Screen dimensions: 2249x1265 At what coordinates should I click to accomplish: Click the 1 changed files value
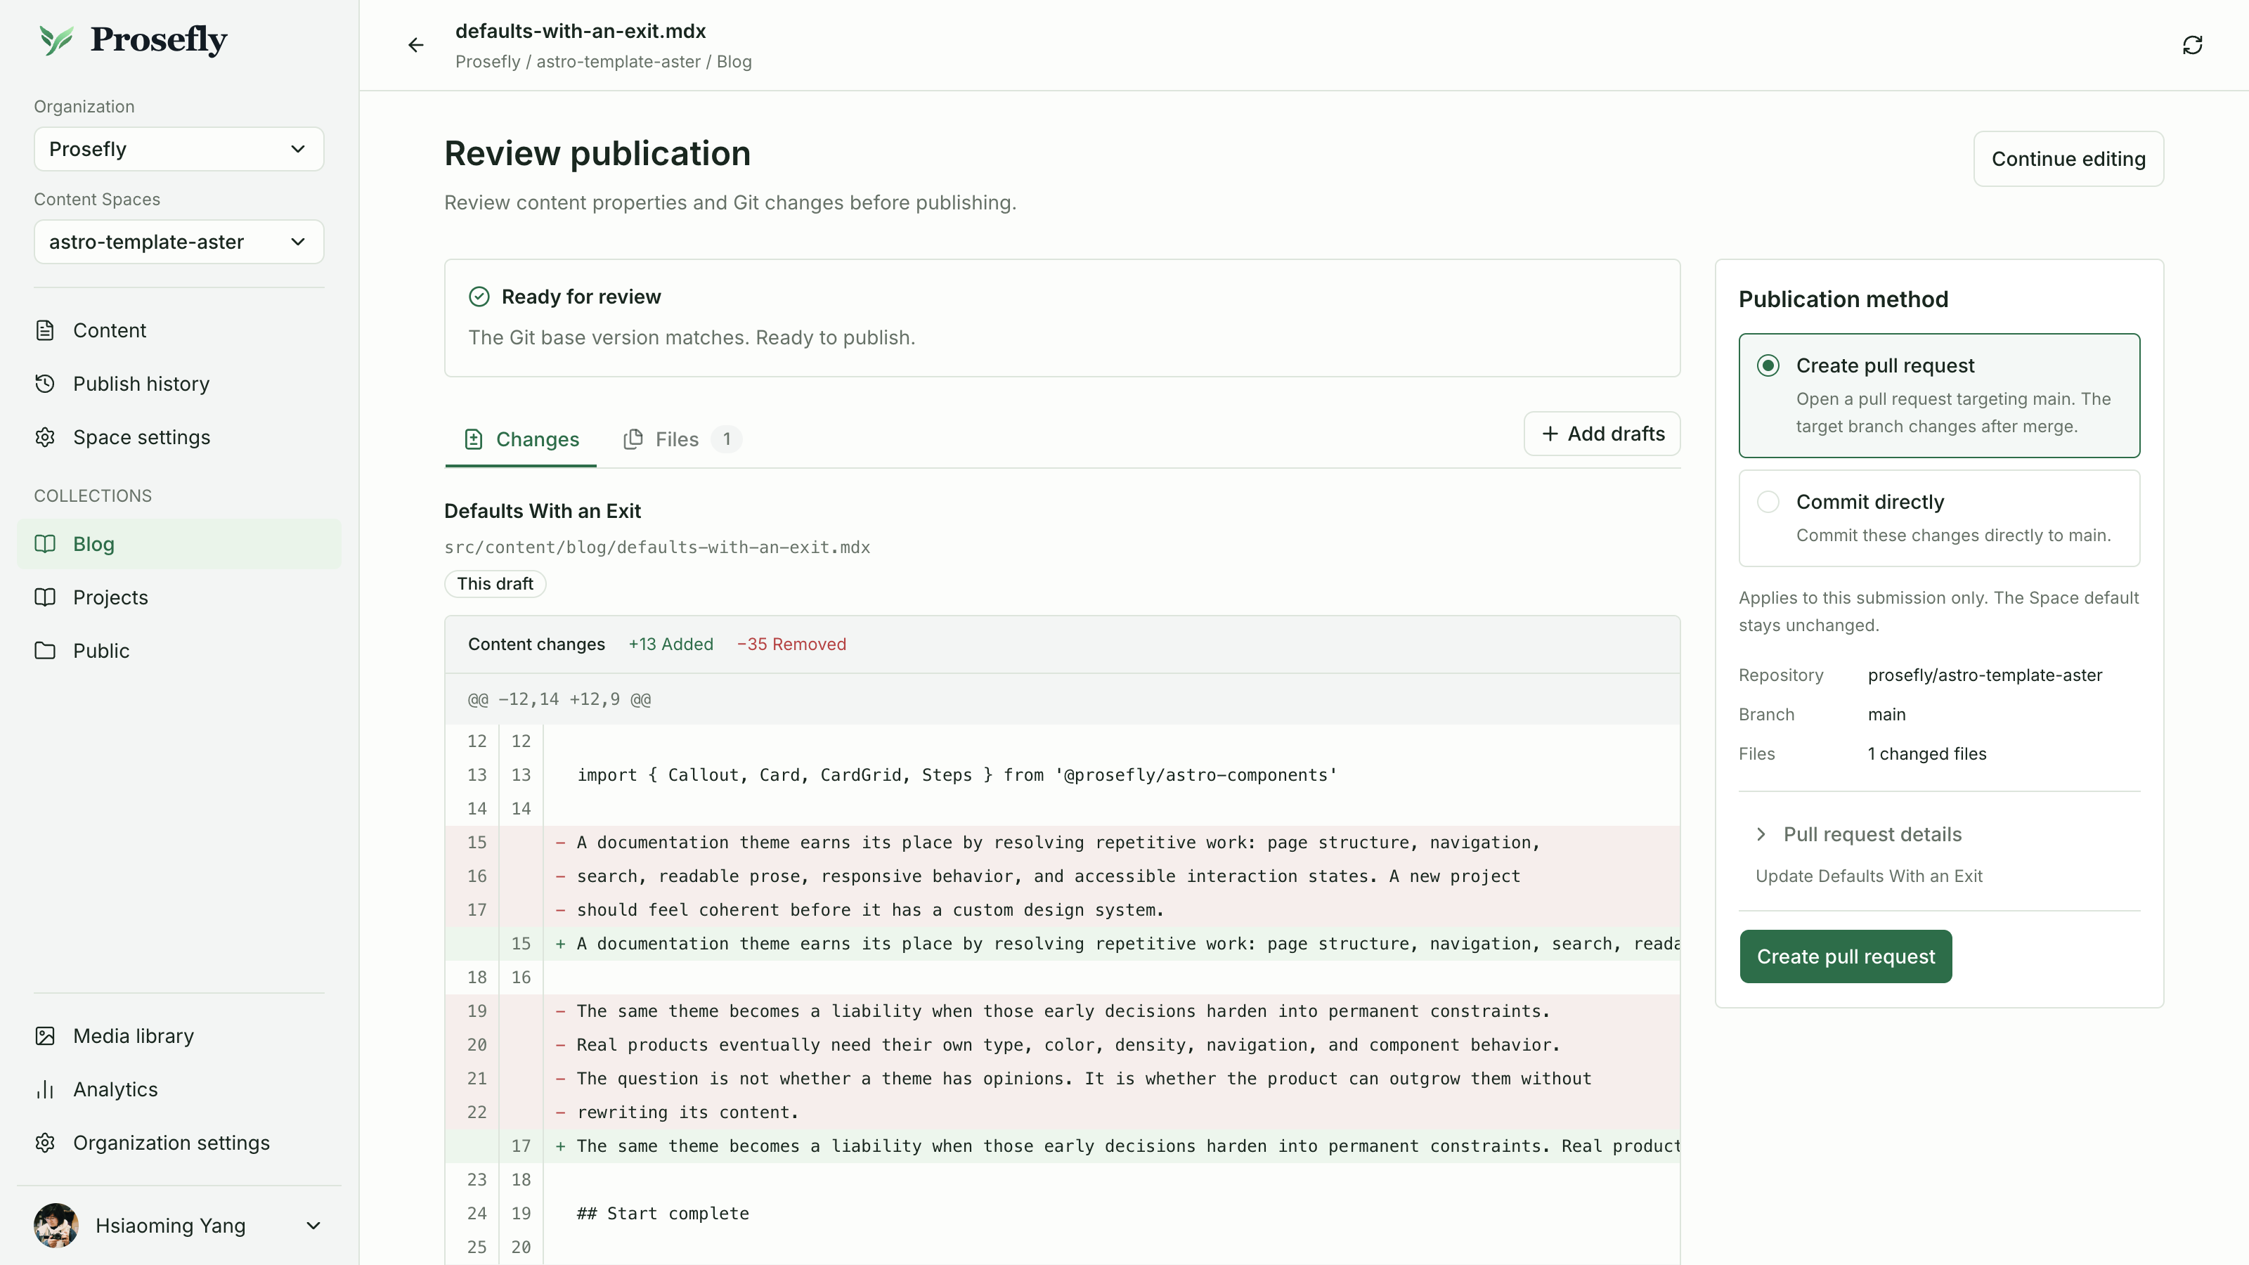pyautogui.click(x=1927, y=753)
